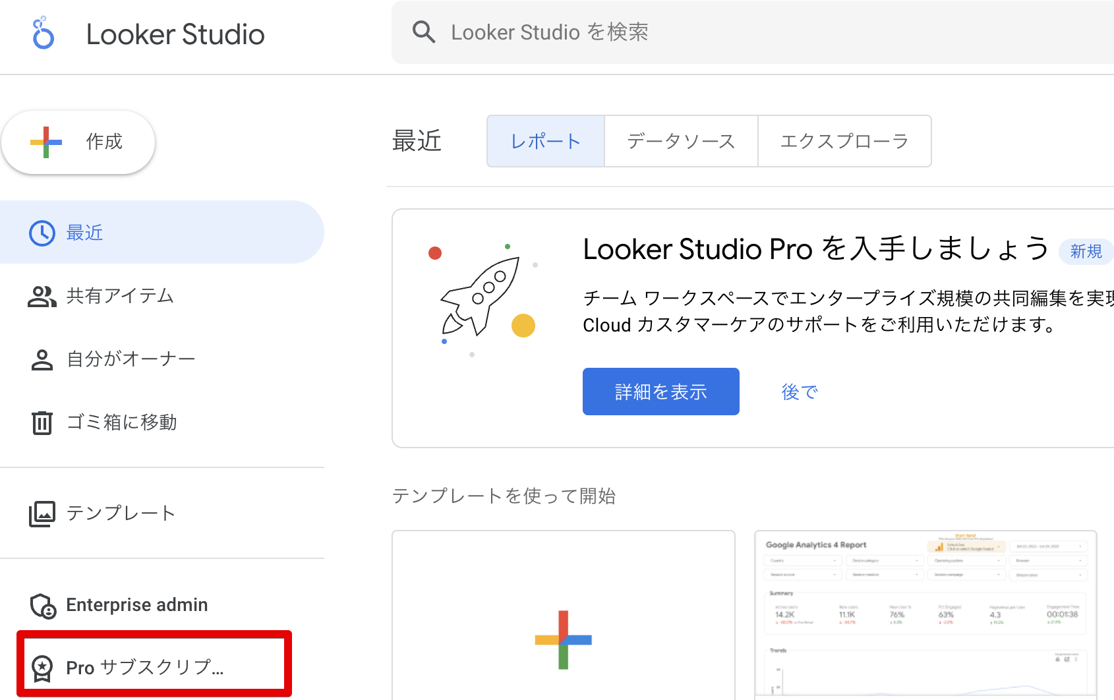Viewport: 1114px width, 700px height.
Task: Open テンプレート via its image icon
Action: pos(42,513)
